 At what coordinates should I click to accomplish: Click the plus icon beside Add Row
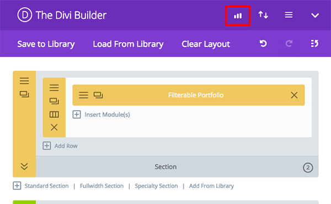pyautogui.click(x=47, y=146)
